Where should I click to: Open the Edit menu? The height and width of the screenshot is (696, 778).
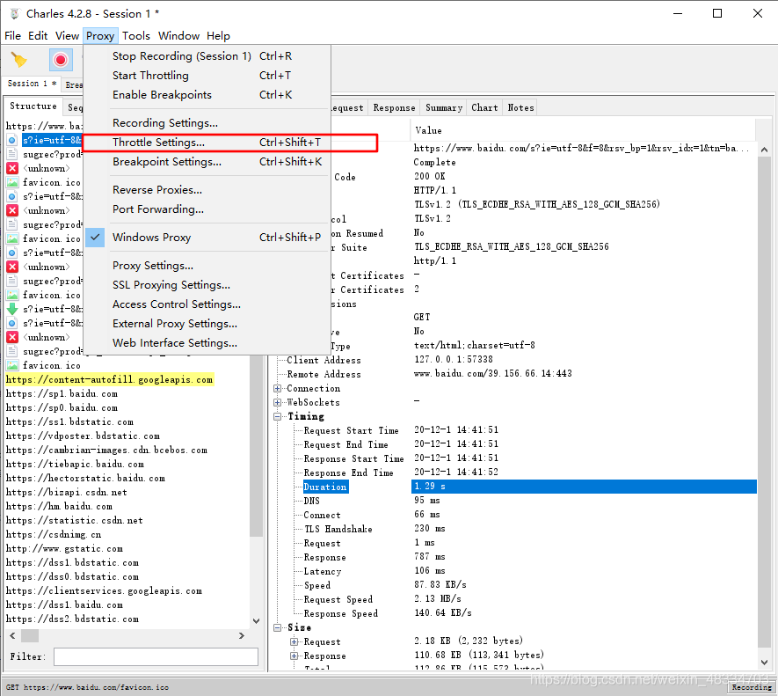coord(38,36)
